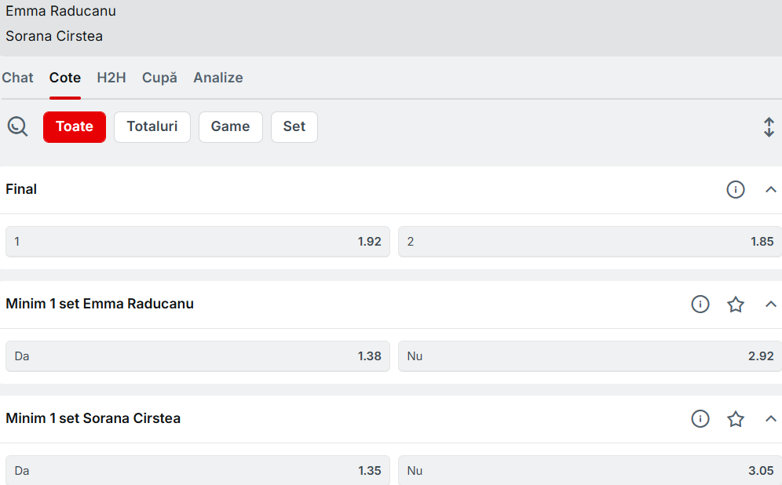Pick Nu at 2.92 for Raducanu set

[x=590, y=356]
